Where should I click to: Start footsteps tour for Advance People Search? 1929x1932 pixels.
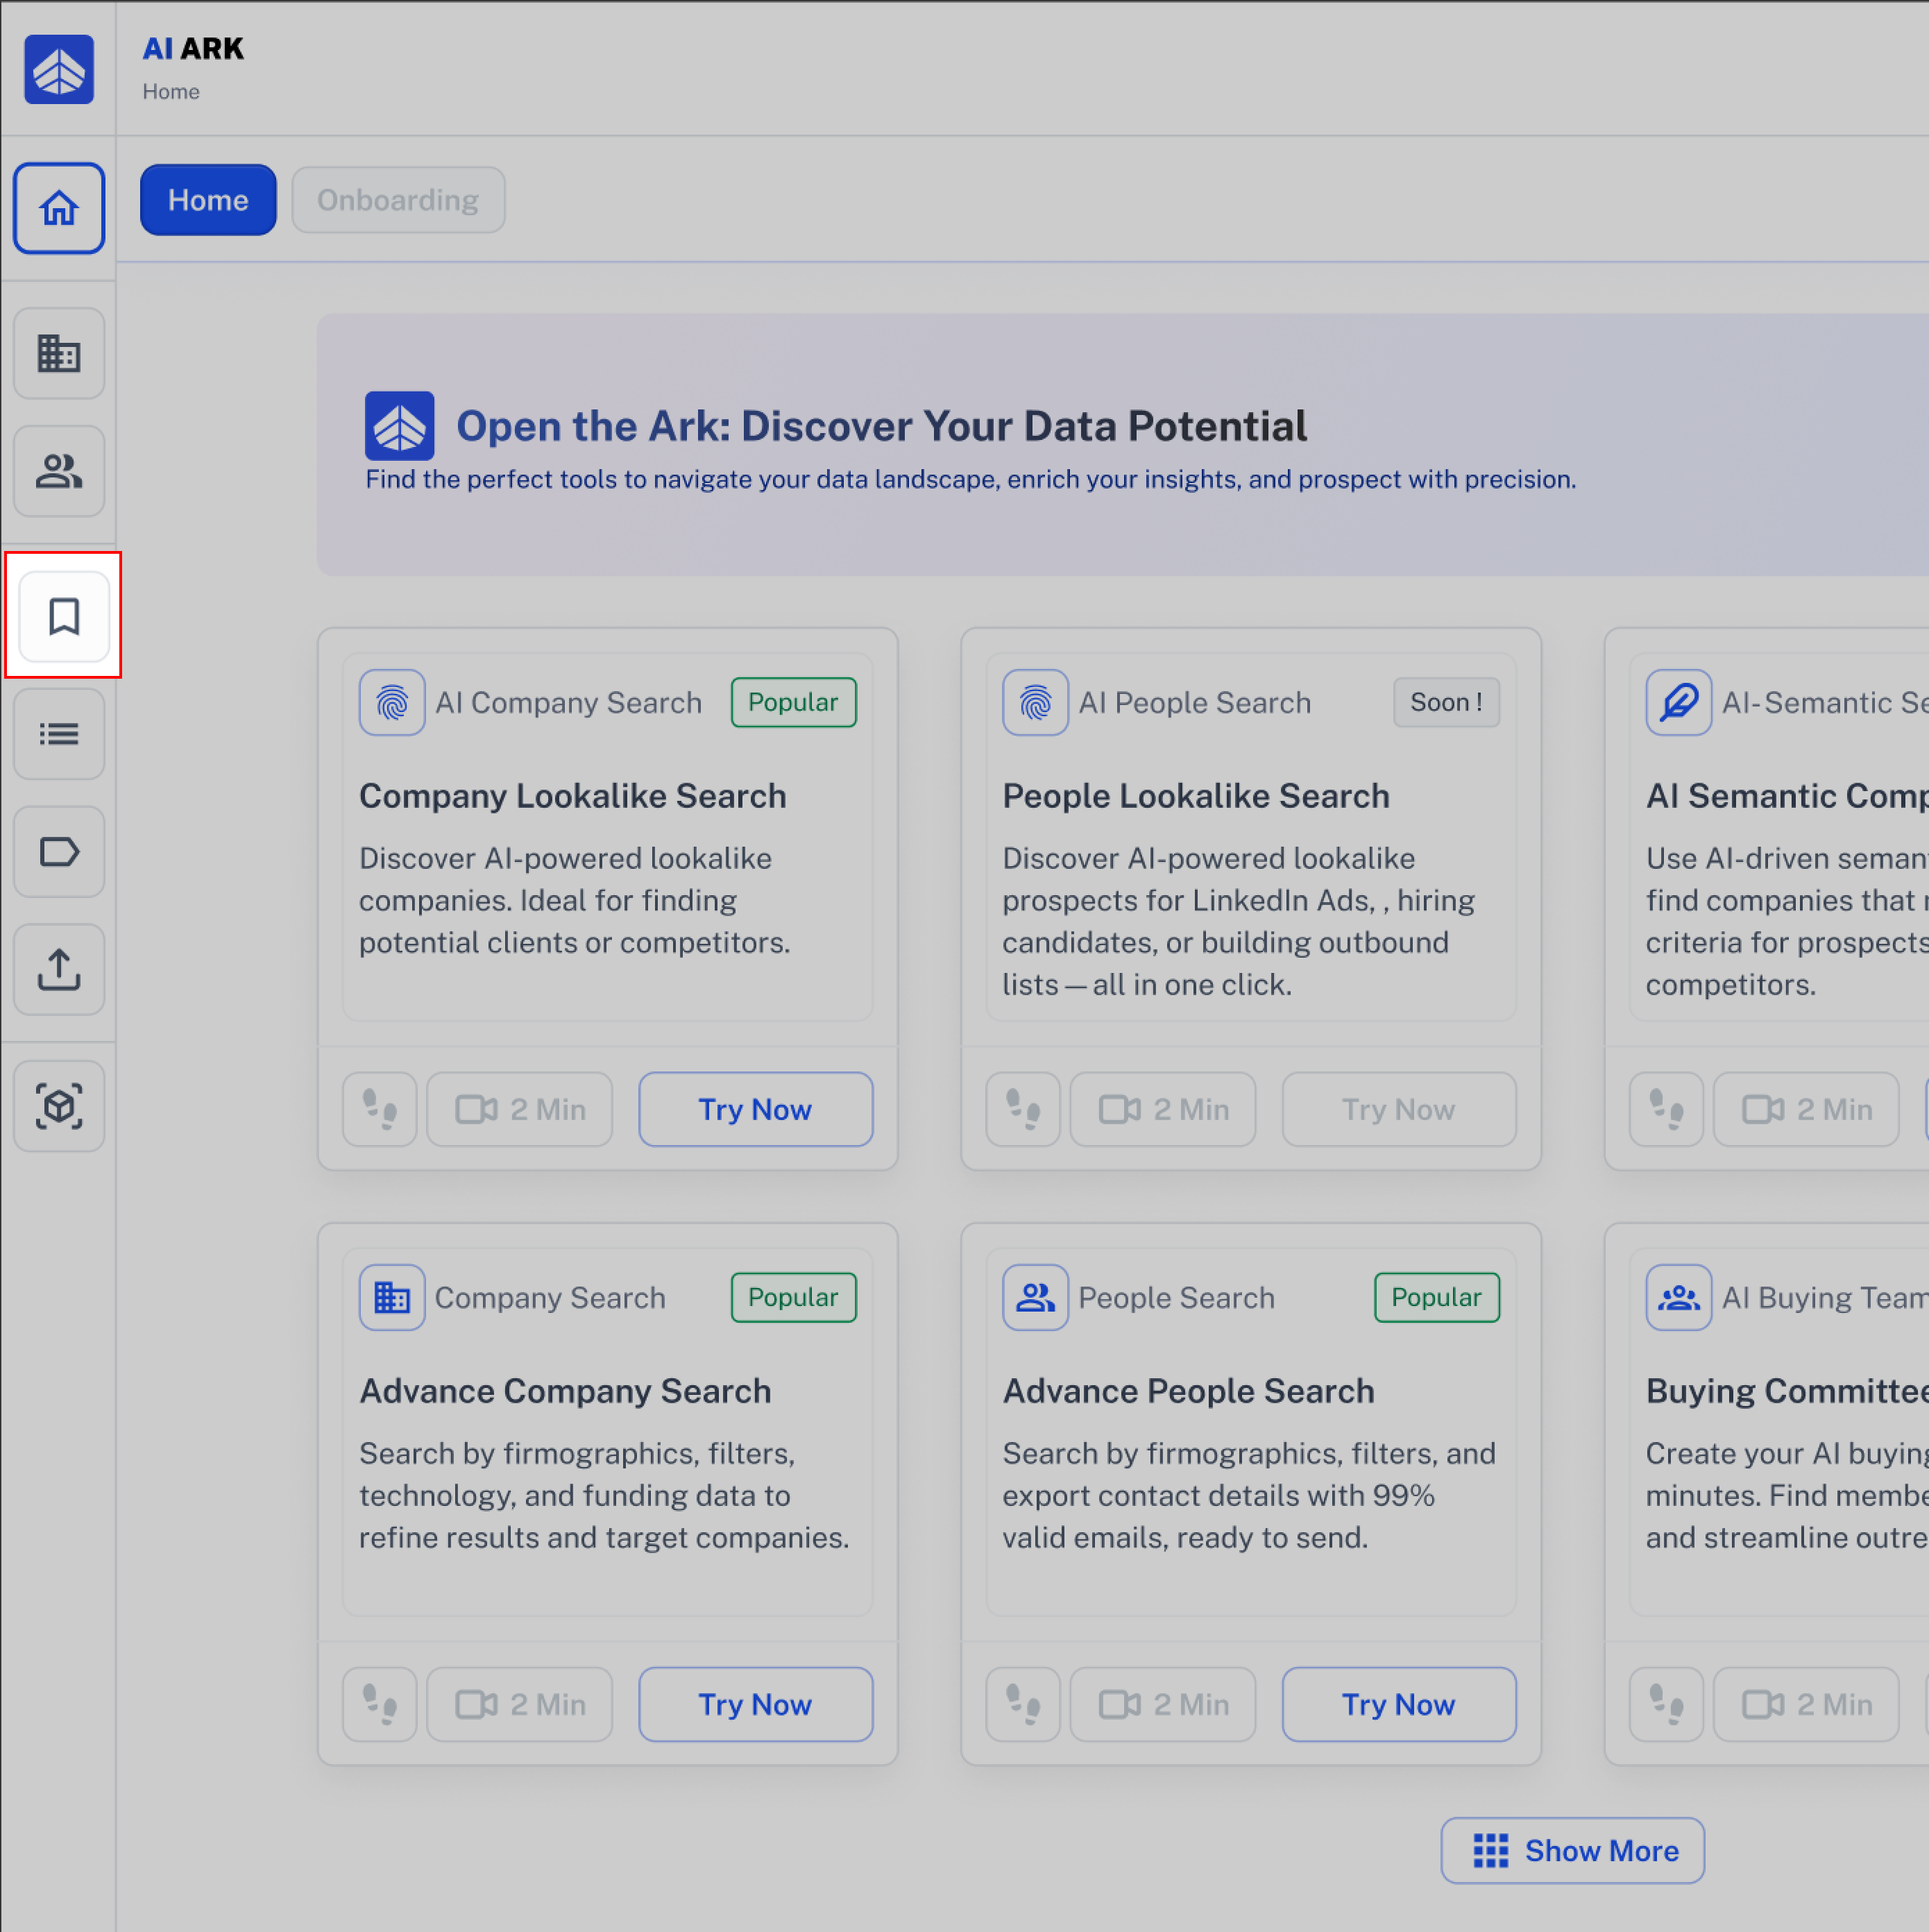(1023, 1704)
